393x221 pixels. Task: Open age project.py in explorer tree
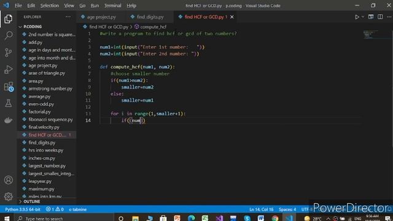[x=42, y=66]
